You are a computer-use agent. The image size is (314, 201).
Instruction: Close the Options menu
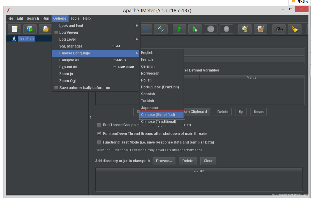coord(60,18)
